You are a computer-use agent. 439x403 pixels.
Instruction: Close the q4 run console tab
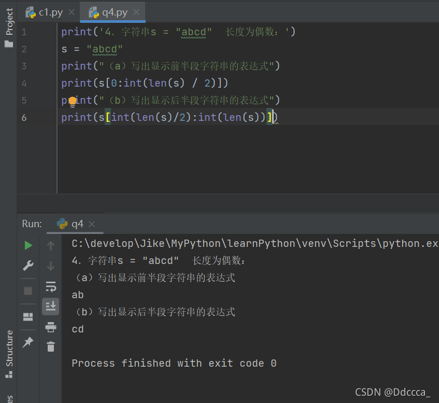[92, 224]
